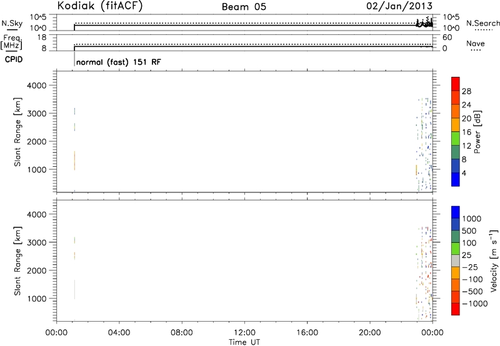
Task: Click the bottom red segment of Velocity colorbar
Action: point(456,309)
